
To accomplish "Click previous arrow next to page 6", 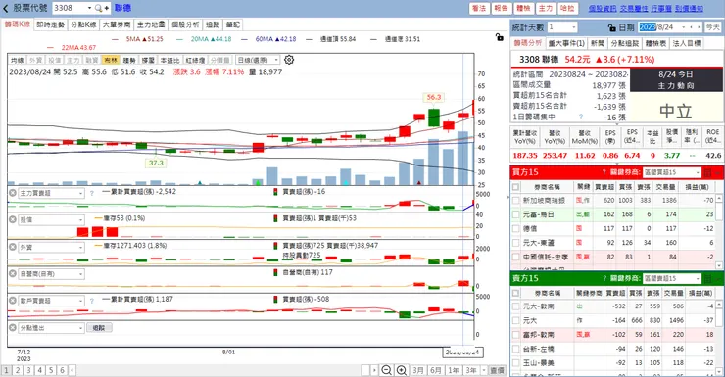I will (x=72, y=370).
